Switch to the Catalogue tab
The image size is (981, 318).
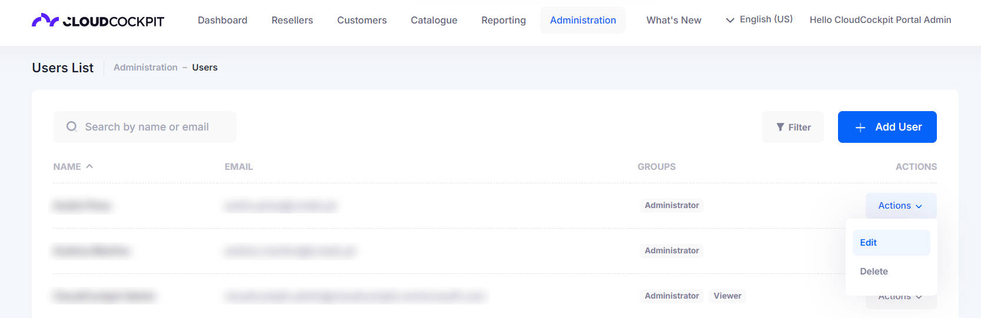click(434, 20)
